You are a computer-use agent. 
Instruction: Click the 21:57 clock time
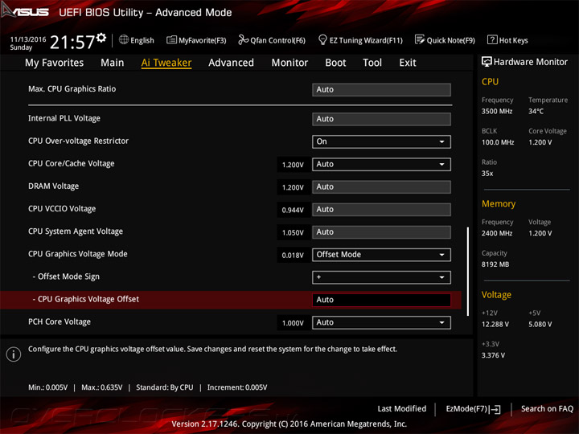pyautogui.click(x=72, y=42)
